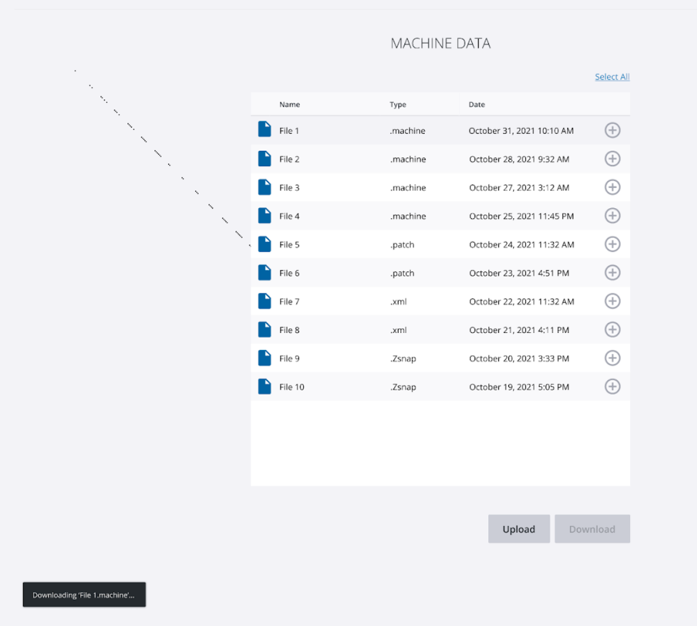Screen dimensions: 697x626
Task: Click date 'October 19, 2021 5:05 PM'
Action: point(519,386)
